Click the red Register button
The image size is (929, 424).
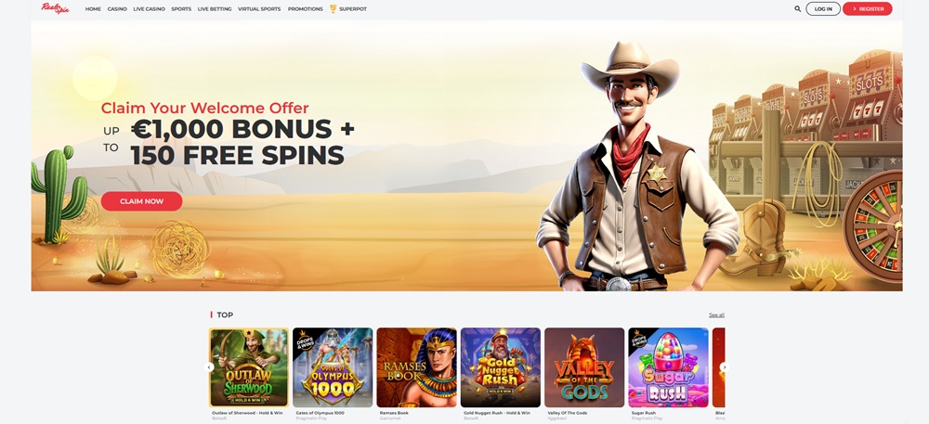pyautogui.click(x=868, y=9)
